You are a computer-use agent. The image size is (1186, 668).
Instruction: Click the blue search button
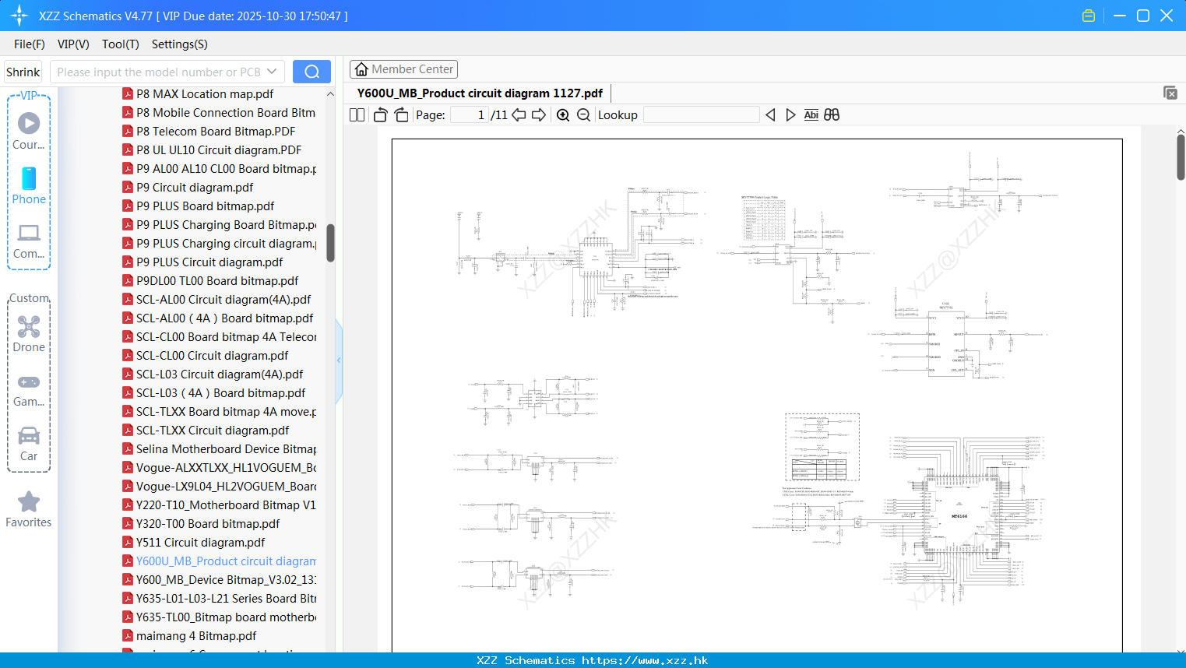[311, 72]
